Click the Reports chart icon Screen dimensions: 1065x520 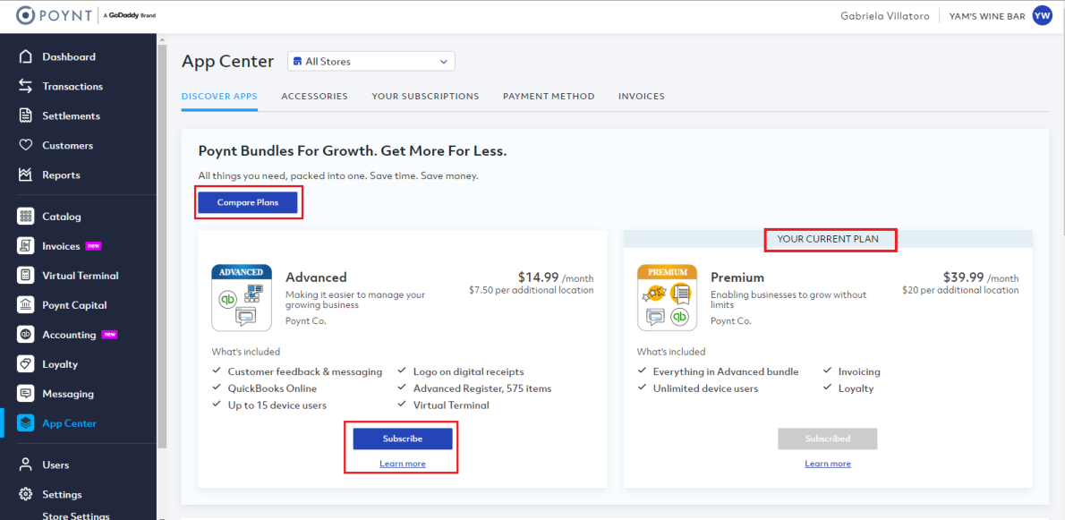click(26, 175)
